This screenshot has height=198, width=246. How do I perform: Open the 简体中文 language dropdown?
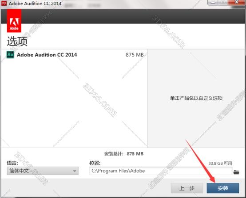(x=43, y=171)
